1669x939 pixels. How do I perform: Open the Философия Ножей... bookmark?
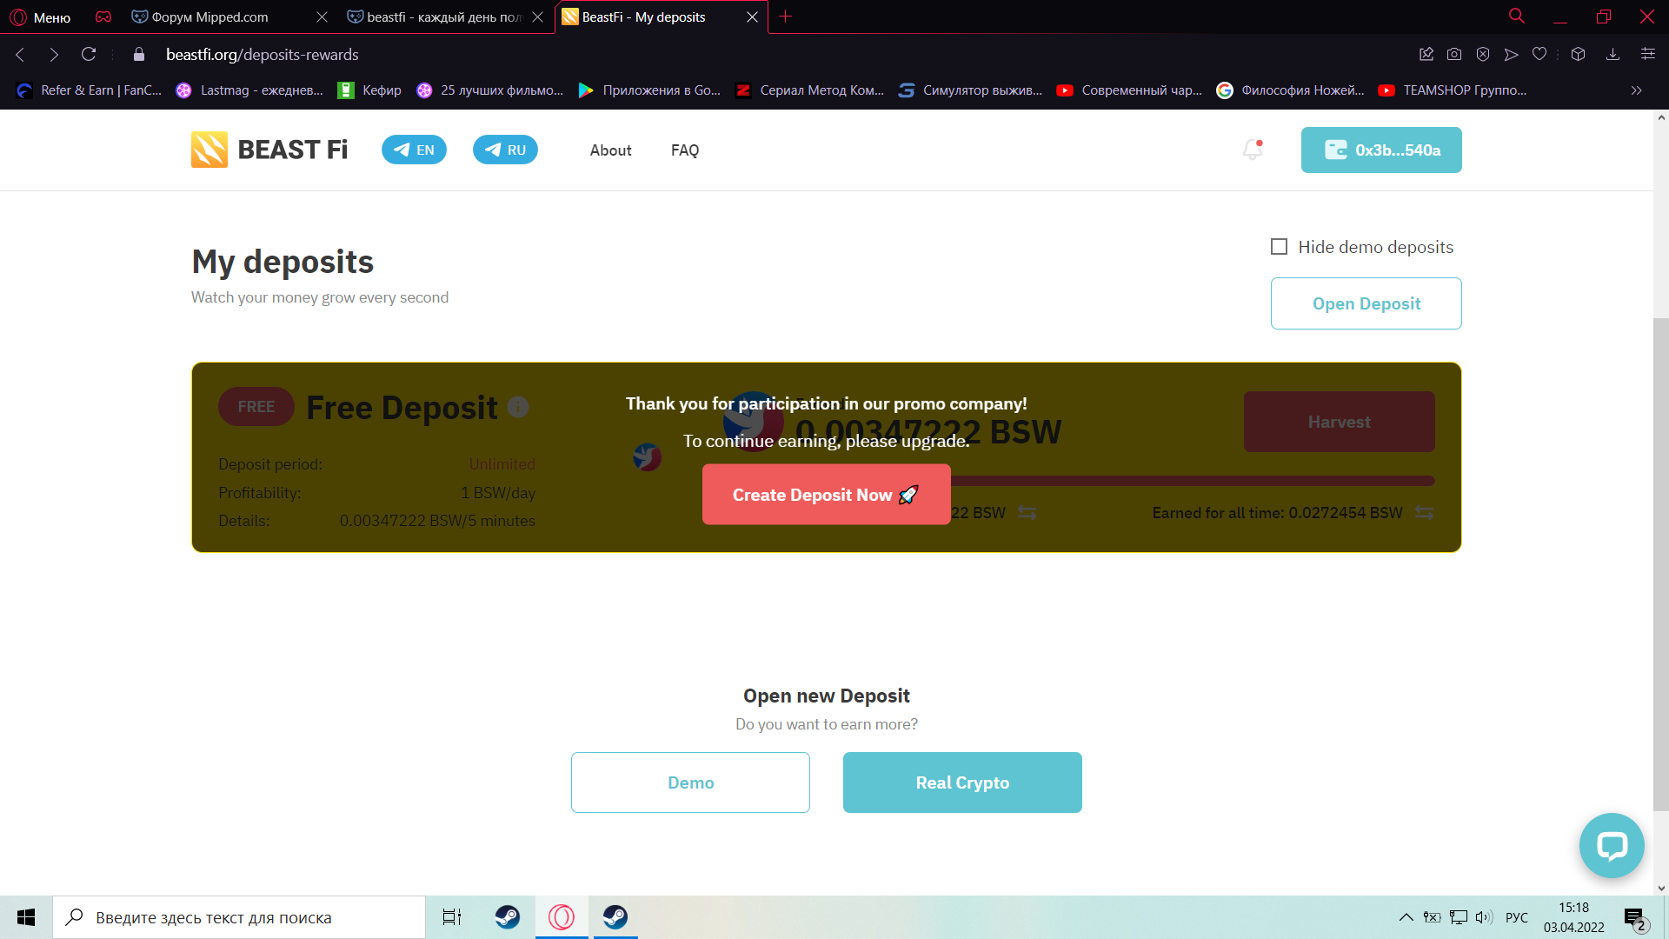pos(1291,90)
